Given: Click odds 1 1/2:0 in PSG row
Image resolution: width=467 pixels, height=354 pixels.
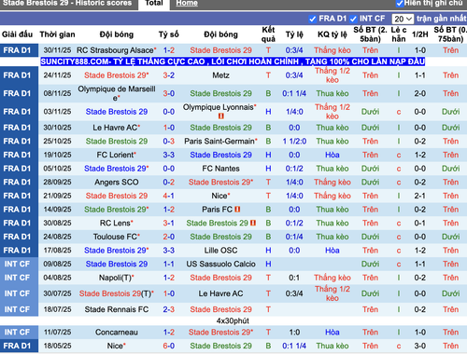Looking at the screenshot, I should (x=294, y=142).
